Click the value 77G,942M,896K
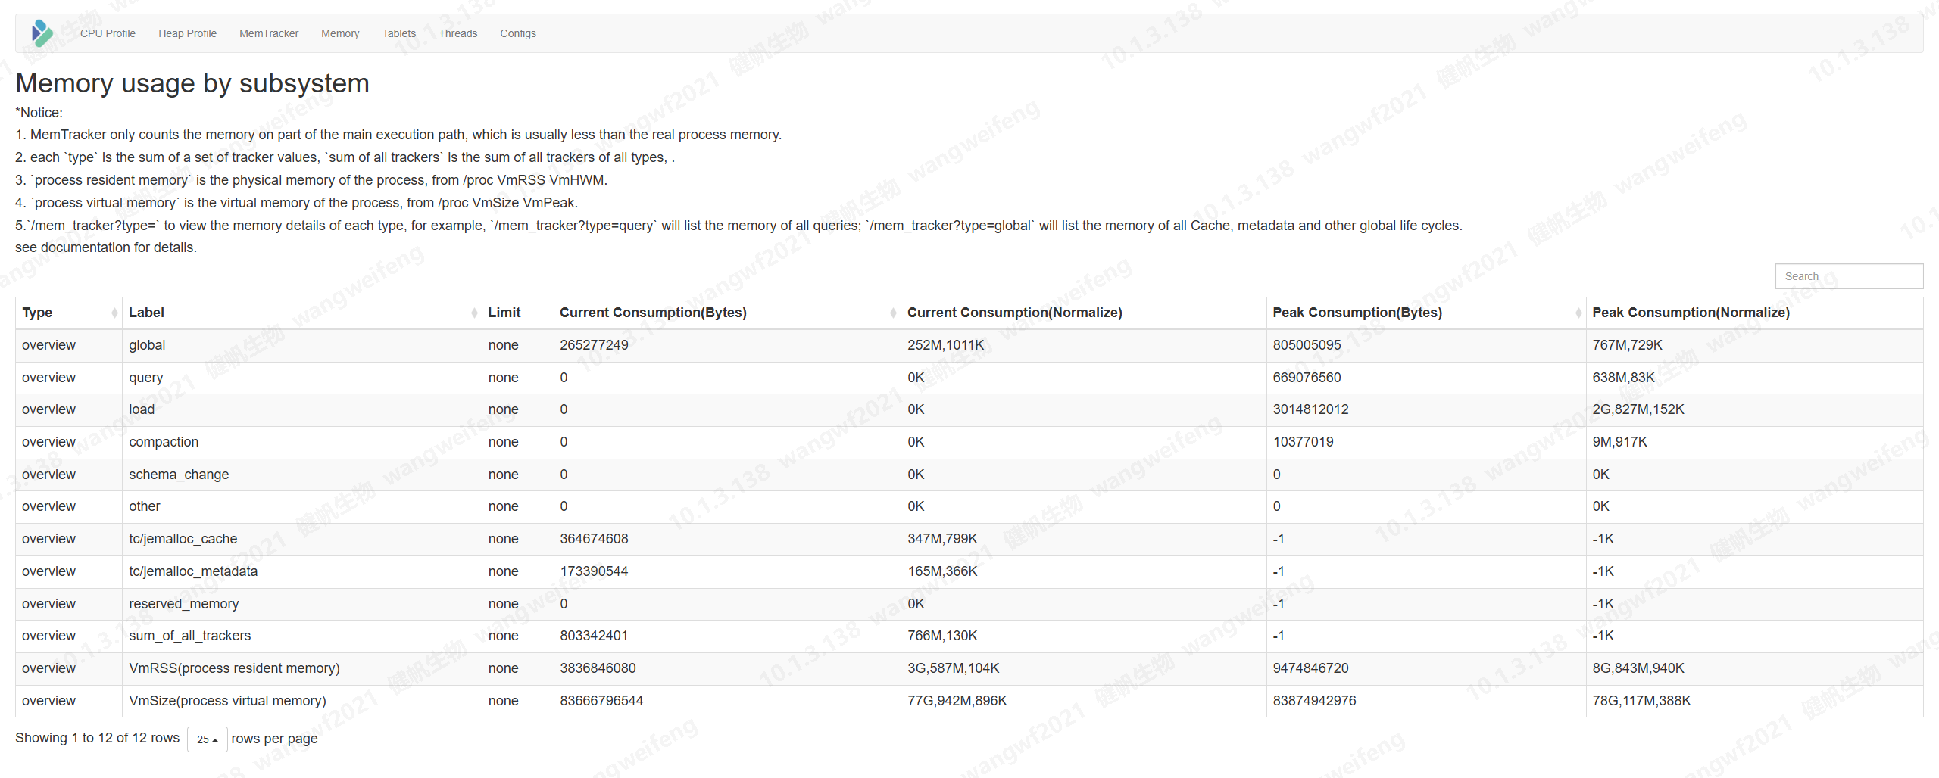This screenshot has height=778, width=1939. pyautogui.click(x=957, y=701)
